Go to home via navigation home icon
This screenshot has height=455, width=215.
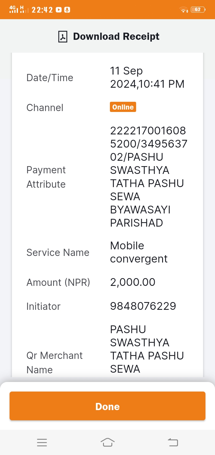click(107, 442)
